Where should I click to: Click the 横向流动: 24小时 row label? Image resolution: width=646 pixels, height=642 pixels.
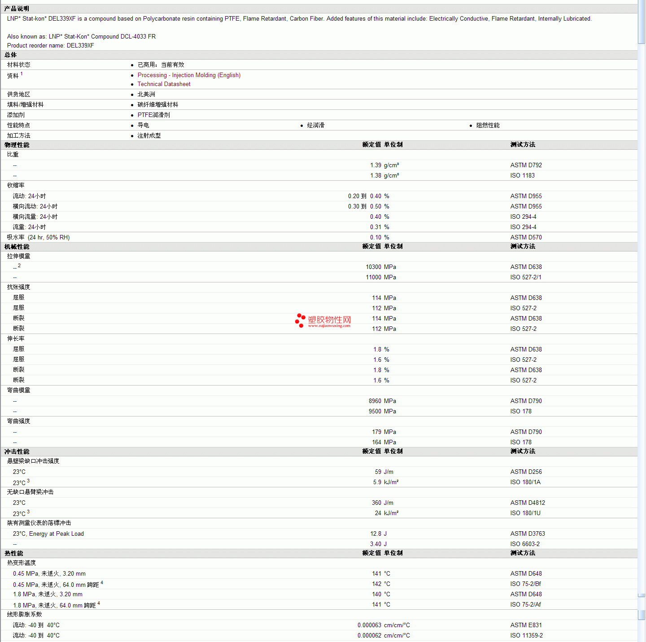35,207
